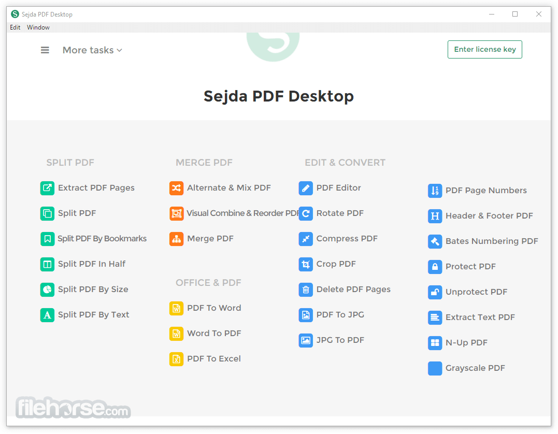Open the Delete PDF Pages link
The height and width of the screenshot is (434, 558).
click(353, 290)
